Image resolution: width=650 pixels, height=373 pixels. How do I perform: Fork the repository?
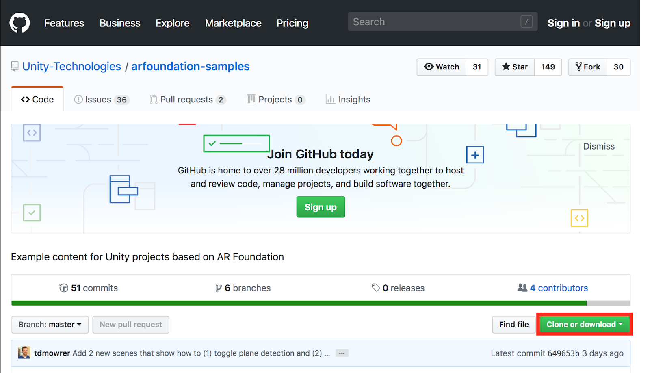(588, 67)
